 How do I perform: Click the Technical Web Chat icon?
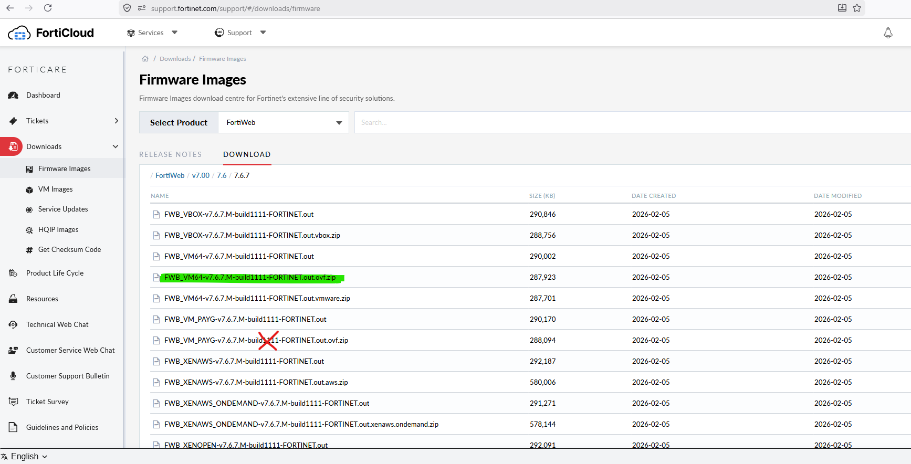(13, 324)
